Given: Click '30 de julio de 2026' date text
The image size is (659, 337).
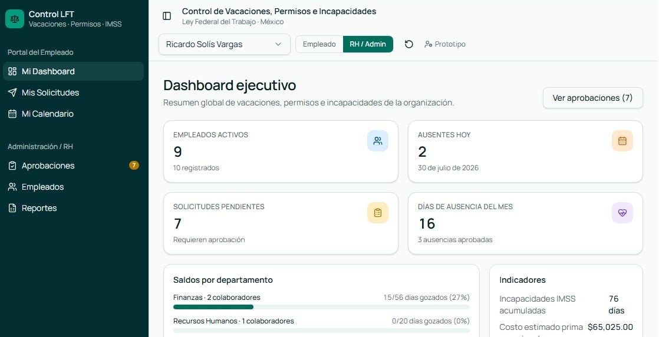Looking at the screenshot, I should pos(448,168).
